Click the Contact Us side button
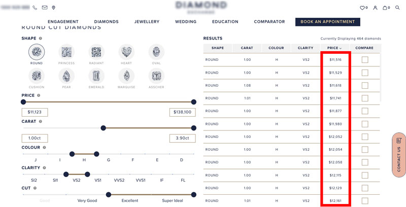Screen dimensions: 406x207 coord(399,155)
